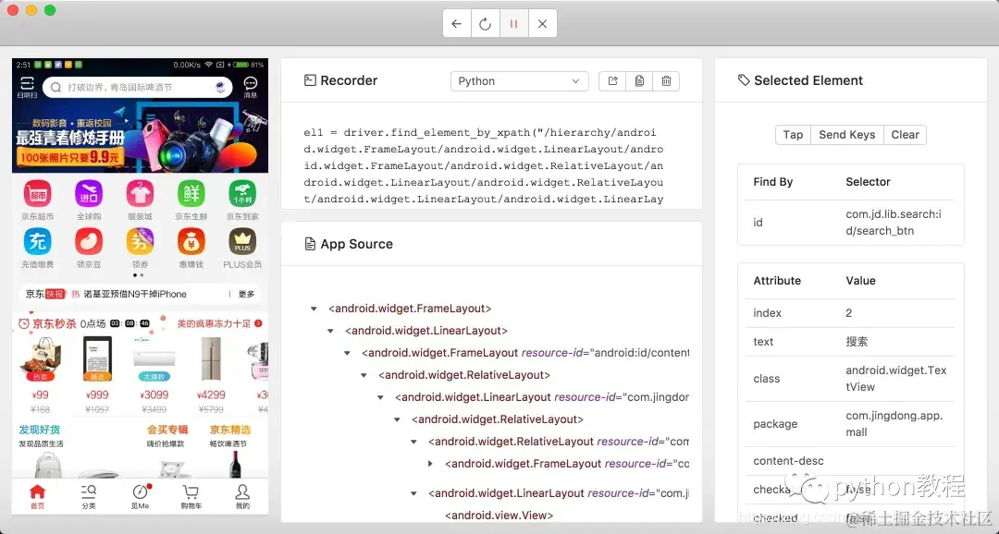
Task: Click the com.jd.lib.search:id/search_btn selector value
Action: point(894,222)
